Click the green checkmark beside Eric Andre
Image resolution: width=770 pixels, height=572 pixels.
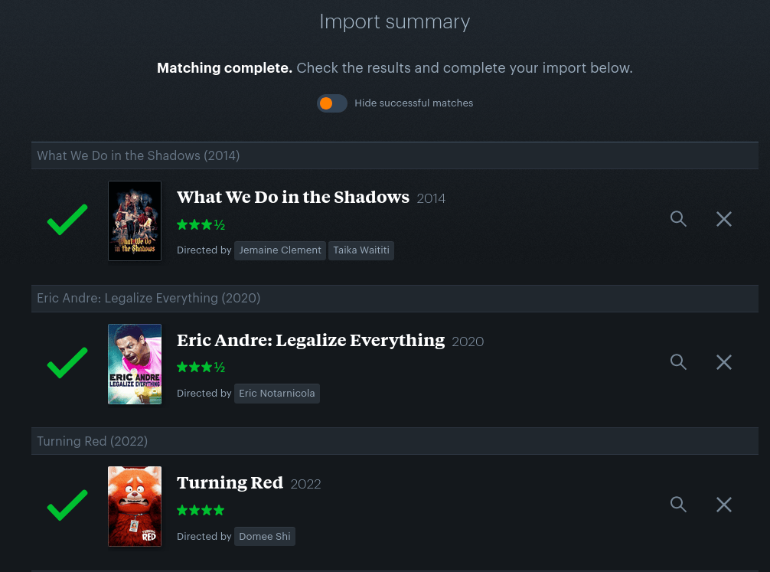point(67,363)
